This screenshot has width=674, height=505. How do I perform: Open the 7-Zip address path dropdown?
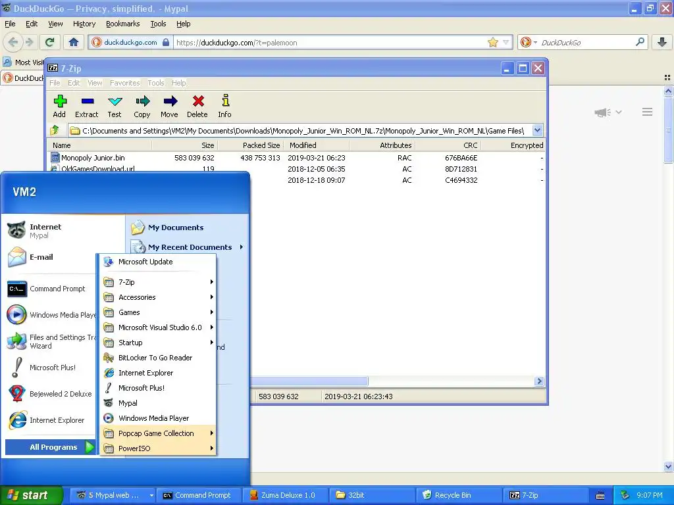pos(537,130)
